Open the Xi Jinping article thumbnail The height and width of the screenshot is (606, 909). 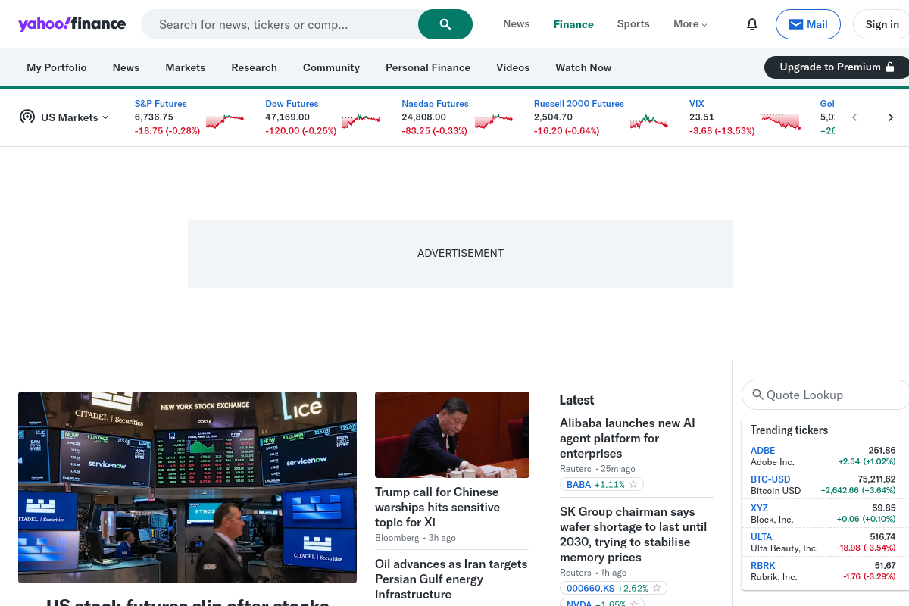tap(452, 435)
